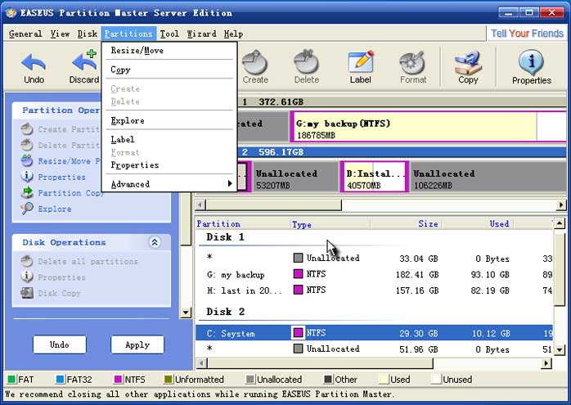Click the Resize/Move Partition sidebar icon
571x405 pixels.
point(27,160)
